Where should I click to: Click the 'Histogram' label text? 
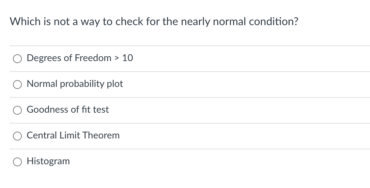click(48, 161)
